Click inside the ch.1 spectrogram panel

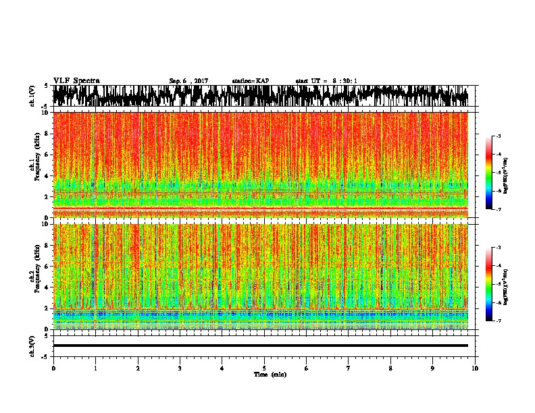260,165
